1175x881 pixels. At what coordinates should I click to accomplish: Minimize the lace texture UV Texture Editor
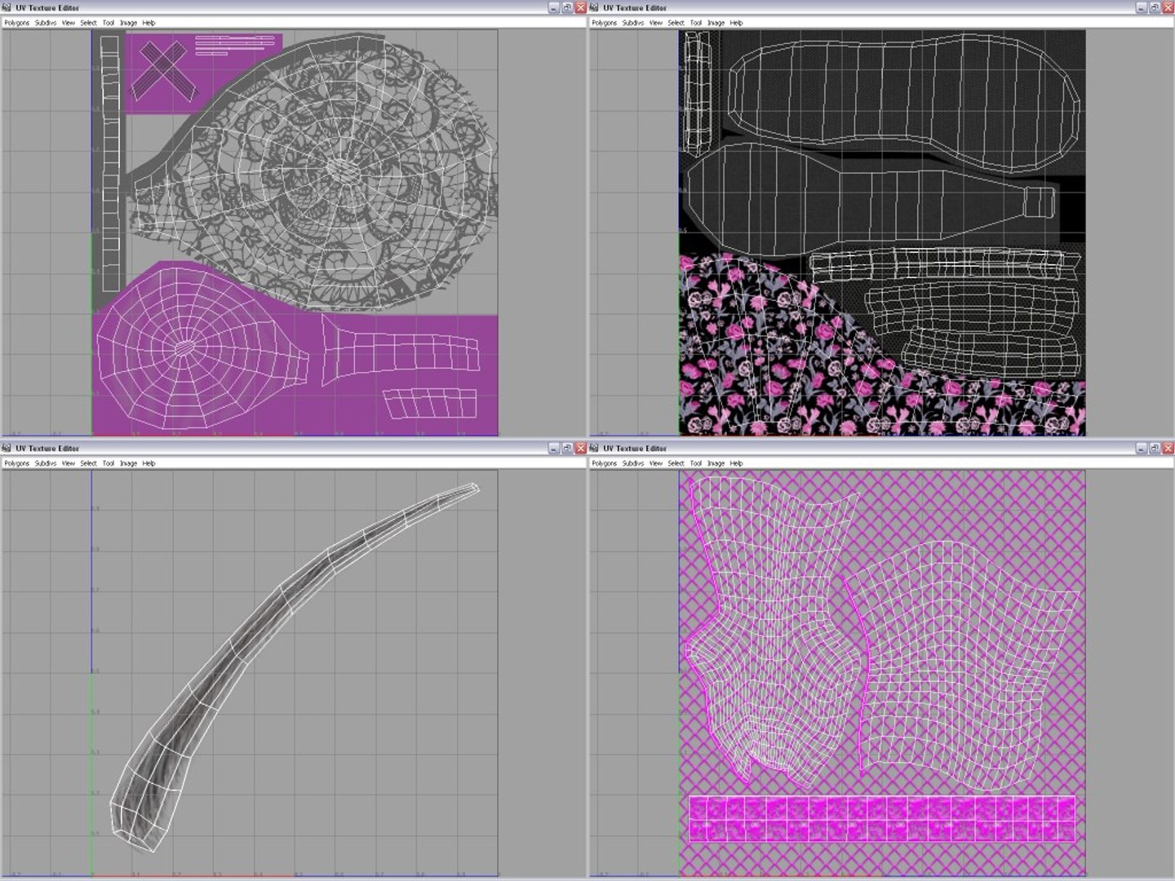click(x=553, y=7)
